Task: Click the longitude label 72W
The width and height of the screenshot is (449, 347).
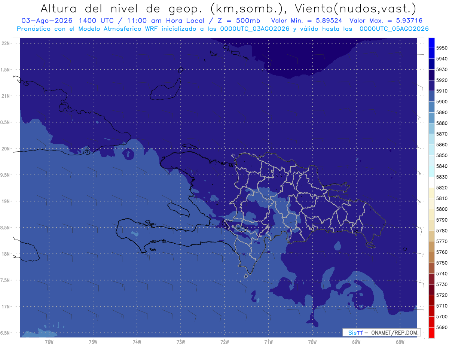Action: point(224,342)
